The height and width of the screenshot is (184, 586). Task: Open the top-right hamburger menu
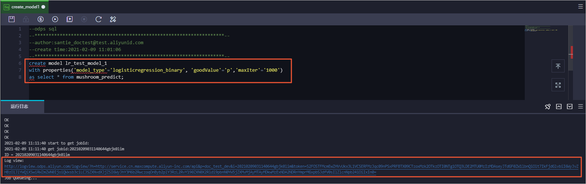(x=581, y=7)
